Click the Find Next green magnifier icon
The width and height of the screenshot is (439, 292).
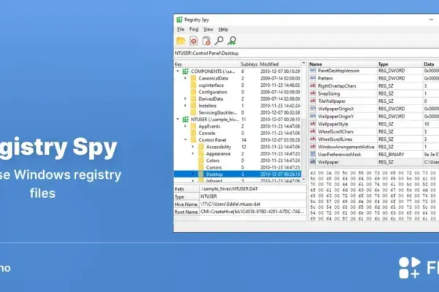tap(232, 41)
